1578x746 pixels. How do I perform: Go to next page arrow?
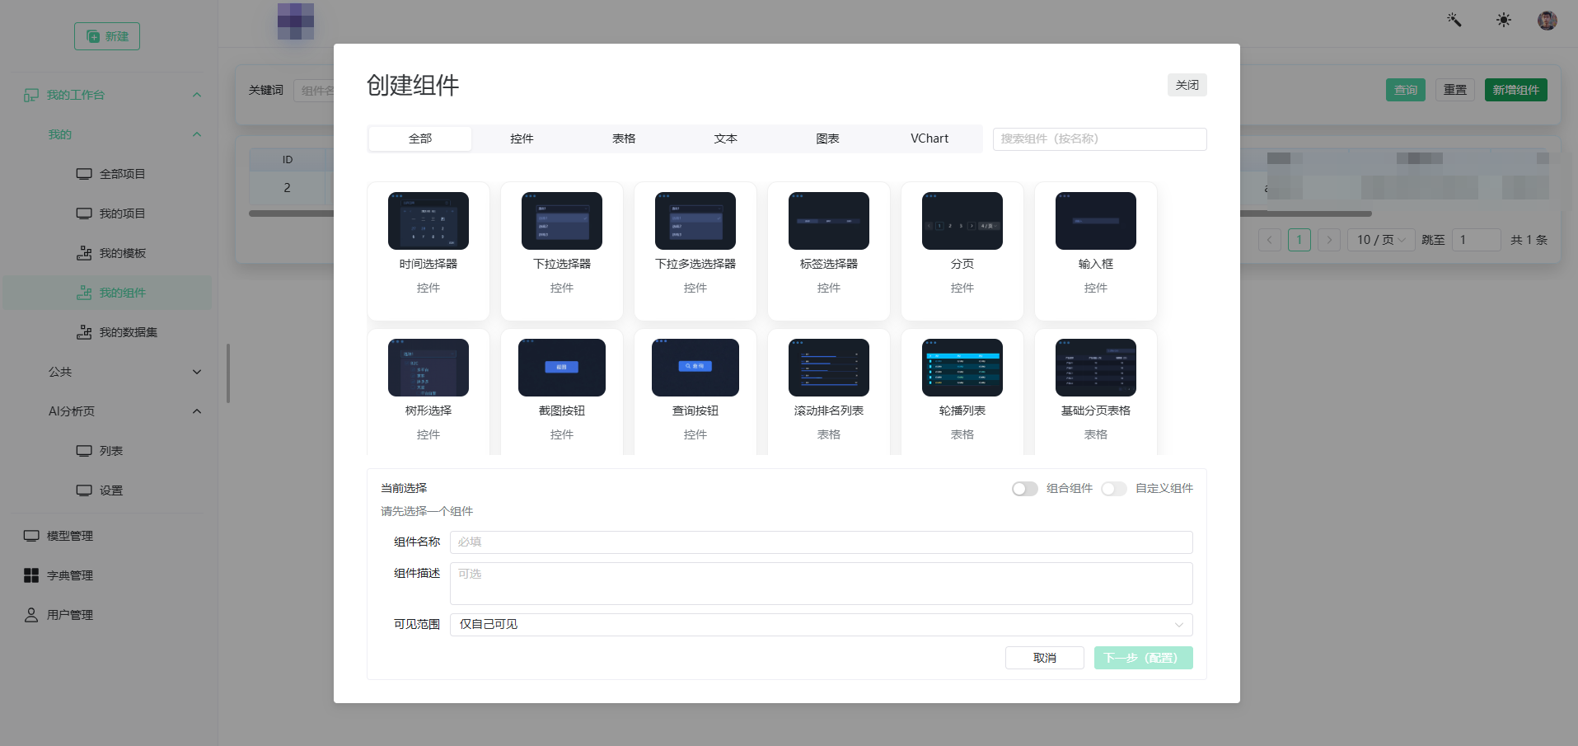click(1329, 240)
